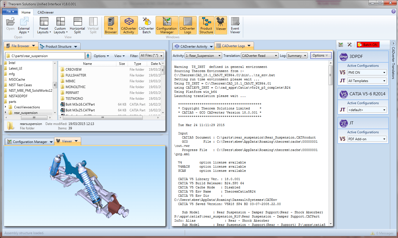Click the tools icon beside Batch ON
The width and height of the screenshot is (398, 238).
(x=350, y=45)
